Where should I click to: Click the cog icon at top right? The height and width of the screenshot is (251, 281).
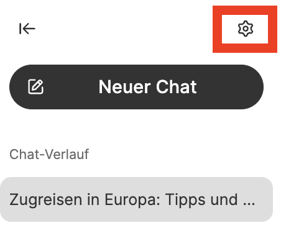tap(246, 29)
